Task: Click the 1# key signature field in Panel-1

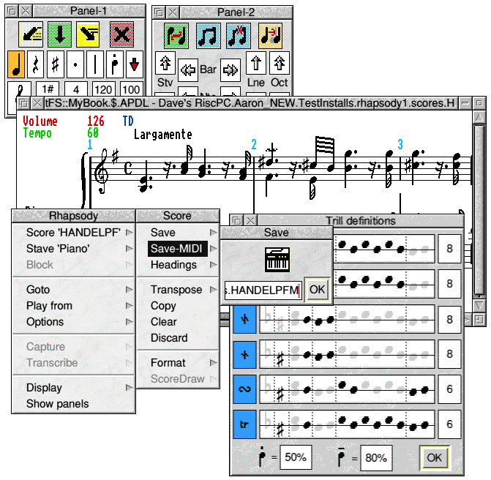Action: coord(48,89)
